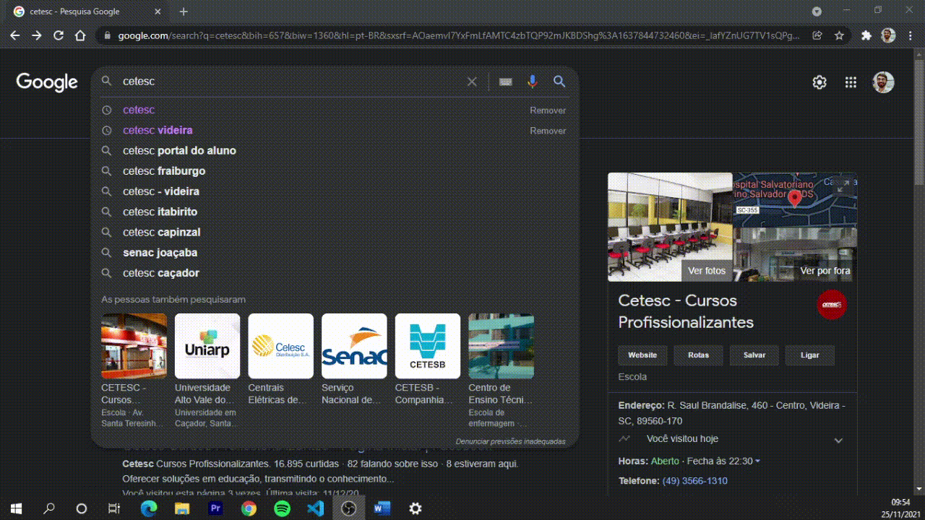Open Google quick settings gear

tap(819, 82)
